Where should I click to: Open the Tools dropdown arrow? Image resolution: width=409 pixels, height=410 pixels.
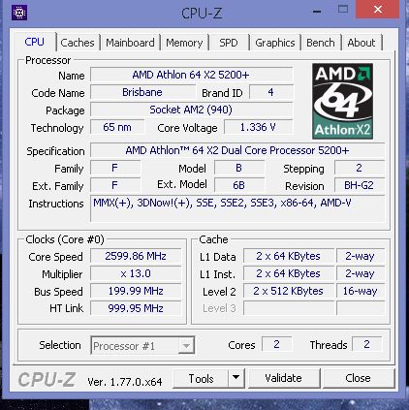coord(236,378)
